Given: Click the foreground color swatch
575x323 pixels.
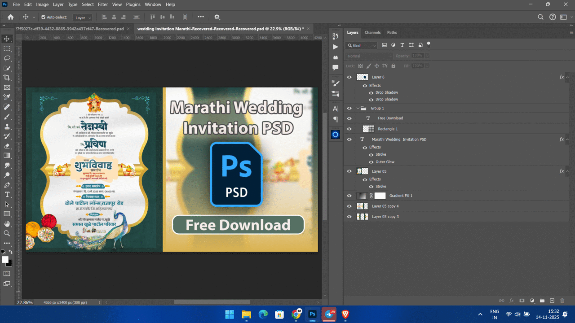Looking at the screenshot, I should [5, 260].
